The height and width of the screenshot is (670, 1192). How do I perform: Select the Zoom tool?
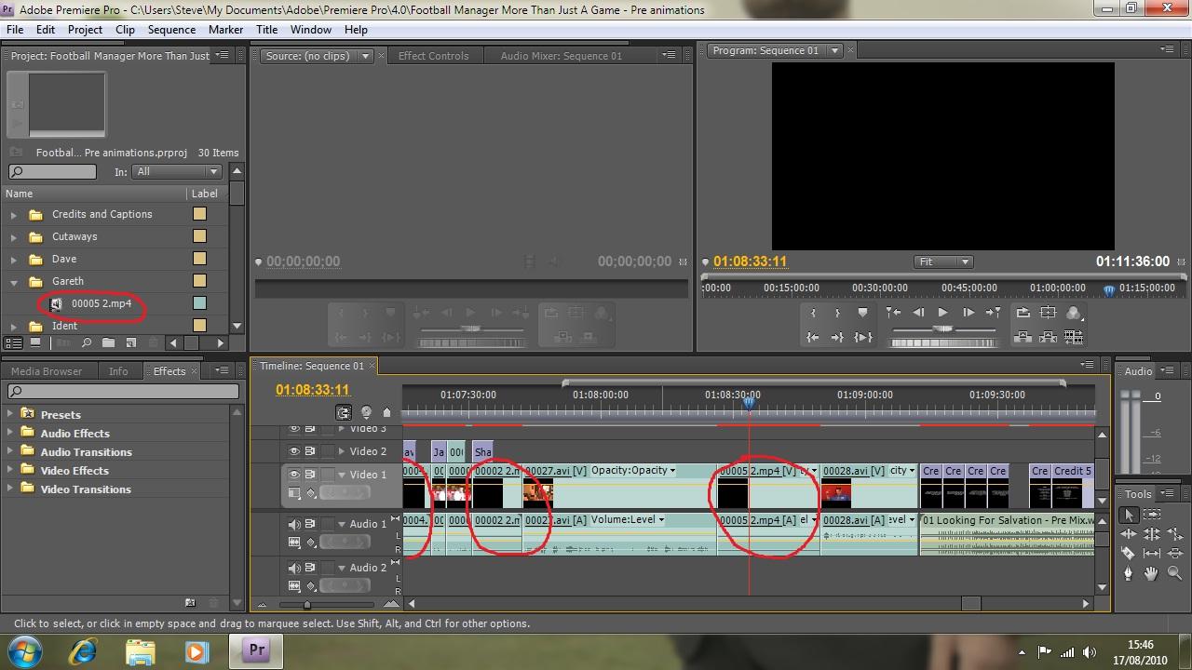coord(1175,573)
